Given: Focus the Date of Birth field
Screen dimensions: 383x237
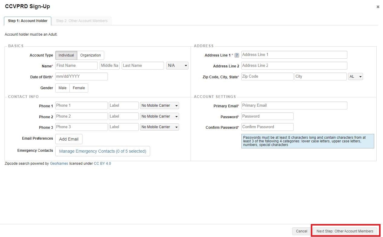Looking at the screenshot, I should [x=82, y=77].
